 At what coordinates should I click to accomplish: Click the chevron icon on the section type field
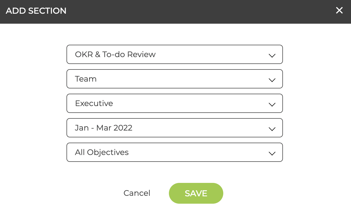(x=272, y=56)
